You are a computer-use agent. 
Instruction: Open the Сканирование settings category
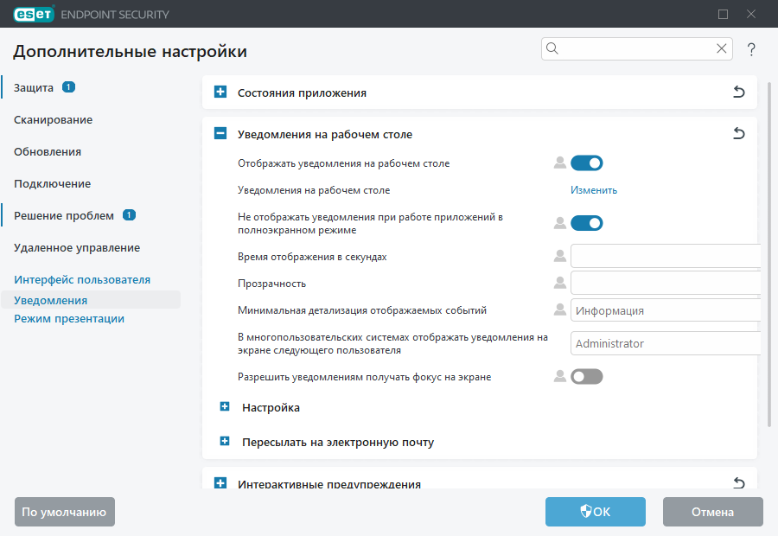click(53, 120)
